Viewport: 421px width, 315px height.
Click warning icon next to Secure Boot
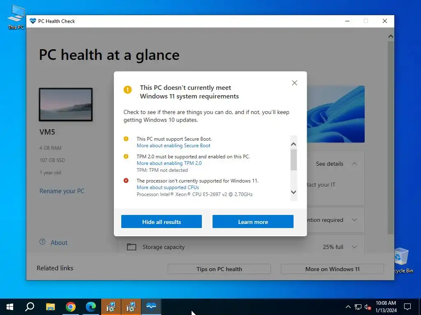pos(126,139)
